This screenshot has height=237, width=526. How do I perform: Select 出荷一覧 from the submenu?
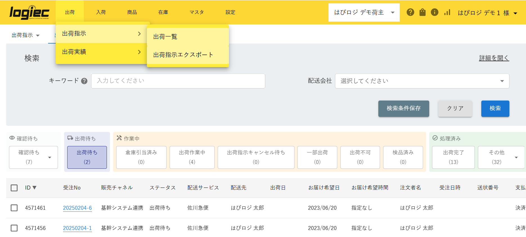pos(188,37)
